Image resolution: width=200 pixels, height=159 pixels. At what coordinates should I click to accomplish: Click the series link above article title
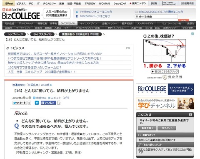[x=31, y=85]
